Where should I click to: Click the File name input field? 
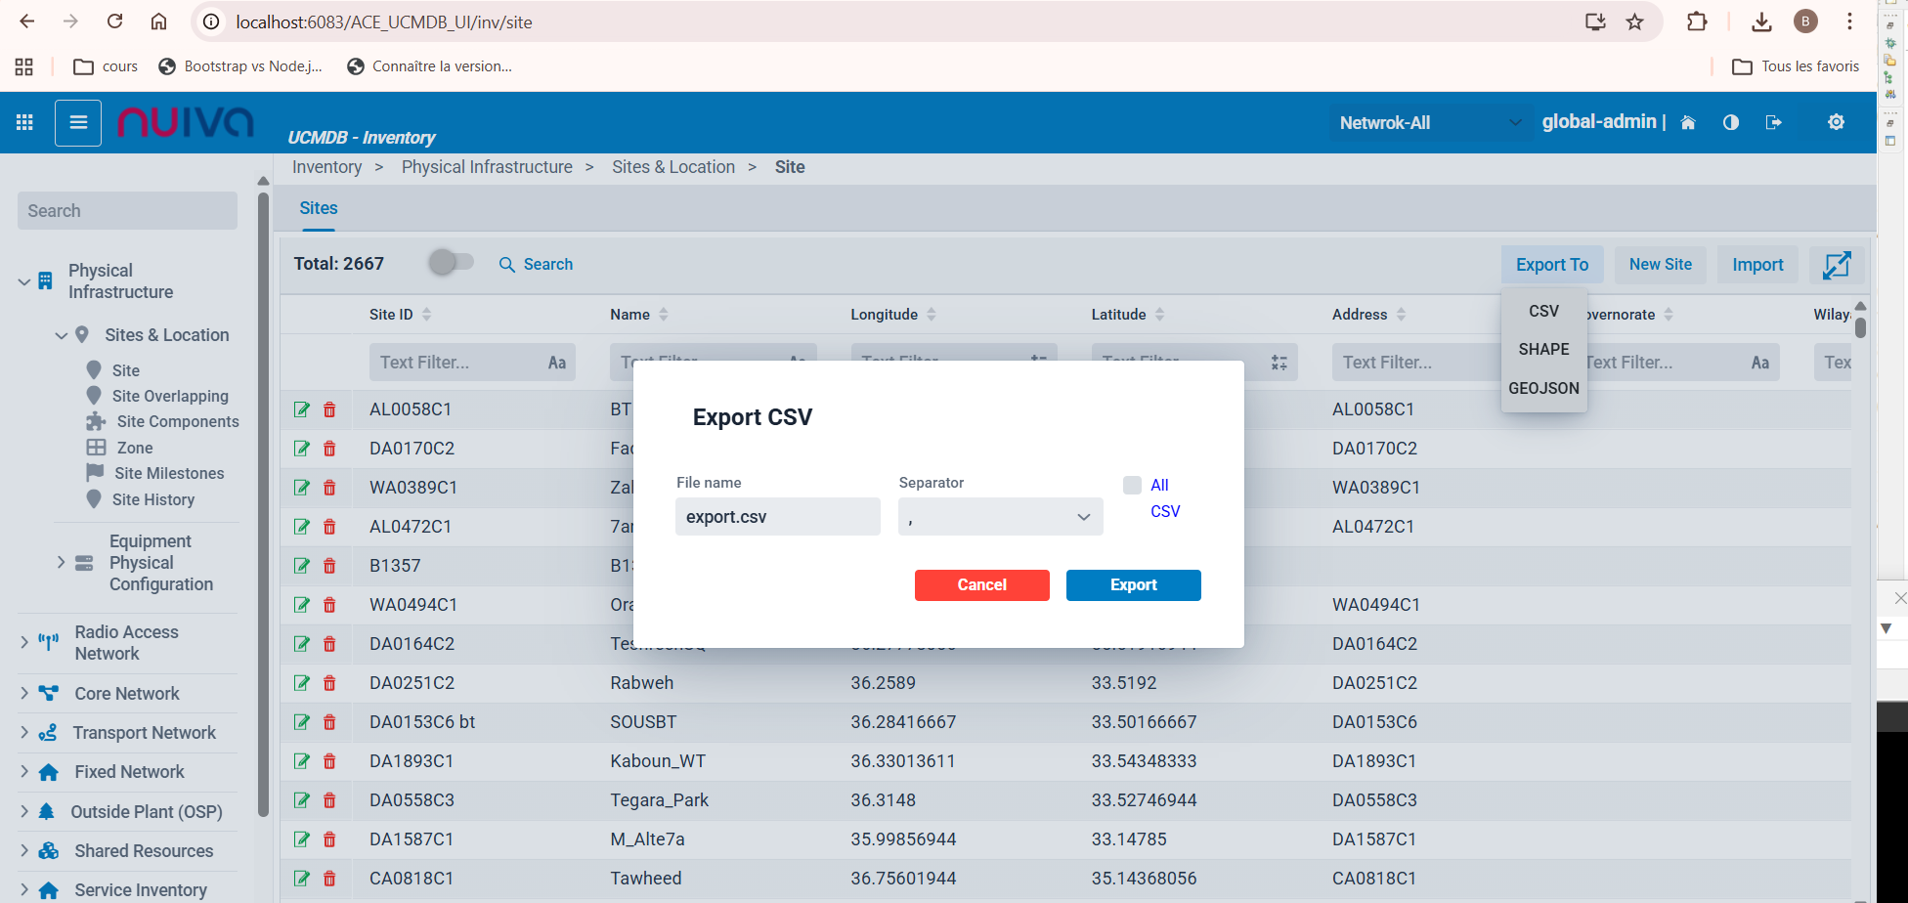coord(777,517)
